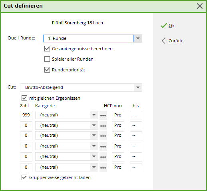Enable Spieler aller Runden checkbox
This screenshot has height=191, width=207.
click(x=47, y=59)
